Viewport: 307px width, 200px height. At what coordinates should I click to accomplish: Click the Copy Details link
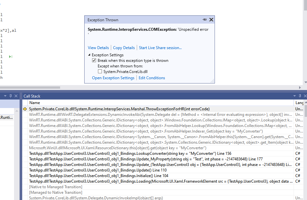click(x=124, y=47)
